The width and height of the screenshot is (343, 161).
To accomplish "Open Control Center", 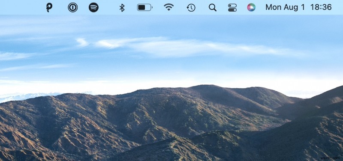I will (x=232, y=8).
